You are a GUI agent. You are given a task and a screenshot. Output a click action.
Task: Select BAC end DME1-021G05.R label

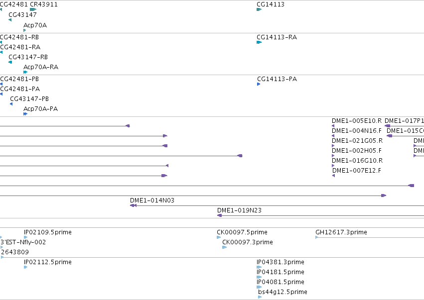coord(357,141)
